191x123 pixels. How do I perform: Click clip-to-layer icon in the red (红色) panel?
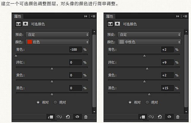pyautogui.click(x=50, y=117)
